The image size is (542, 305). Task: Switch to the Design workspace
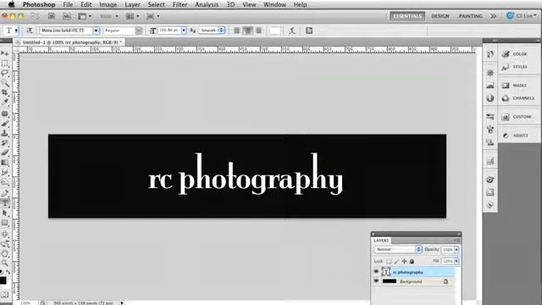tap(440, 16)
